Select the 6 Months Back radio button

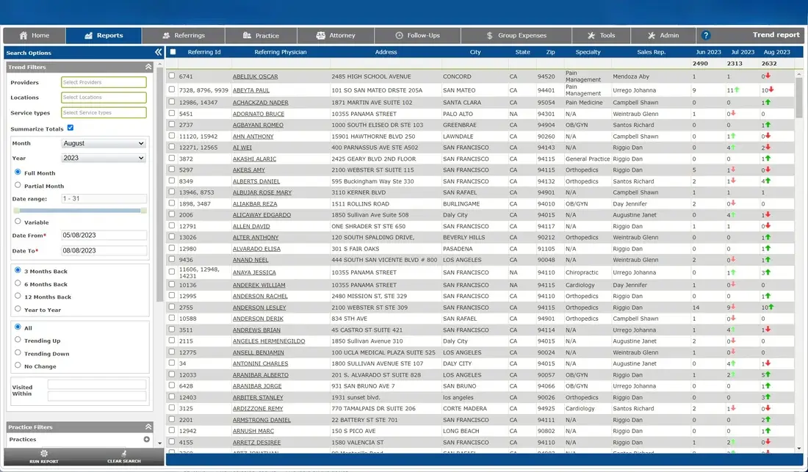pyautogui.click(x=18, y=283)
